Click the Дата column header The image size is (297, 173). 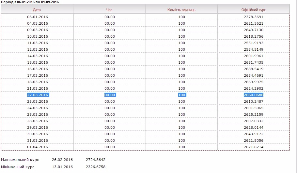(37, 10)
